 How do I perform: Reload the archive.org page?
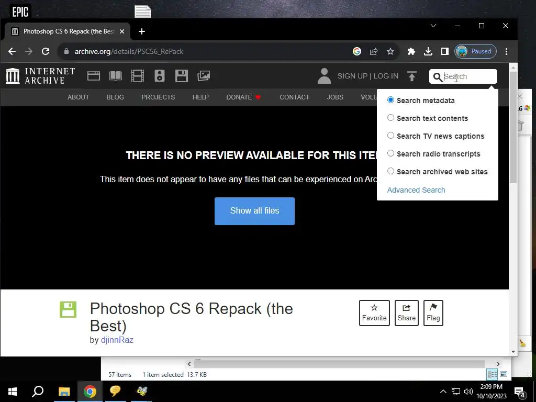[46, 51]
